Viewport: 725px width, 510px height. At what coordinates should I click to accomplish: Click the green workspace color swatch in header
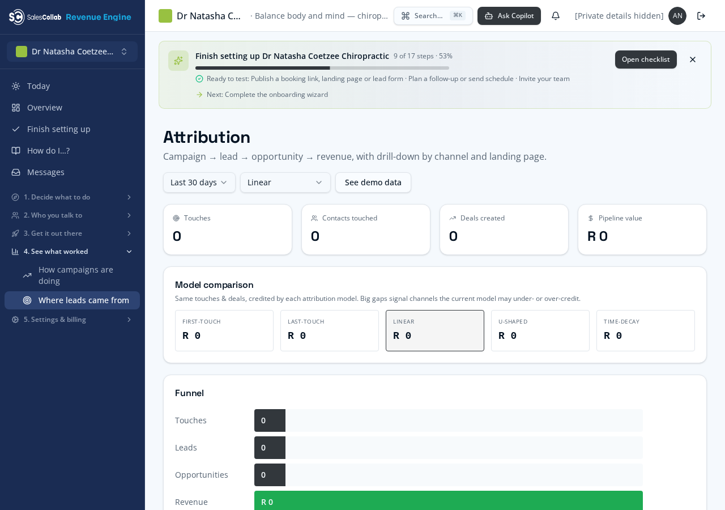click(x=165, y=16)
